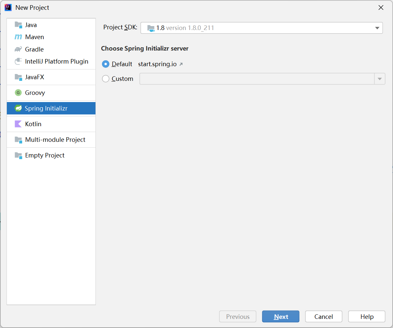Click the 'Project SDK:' label
393x328 pixels.
tap(120, 27)
